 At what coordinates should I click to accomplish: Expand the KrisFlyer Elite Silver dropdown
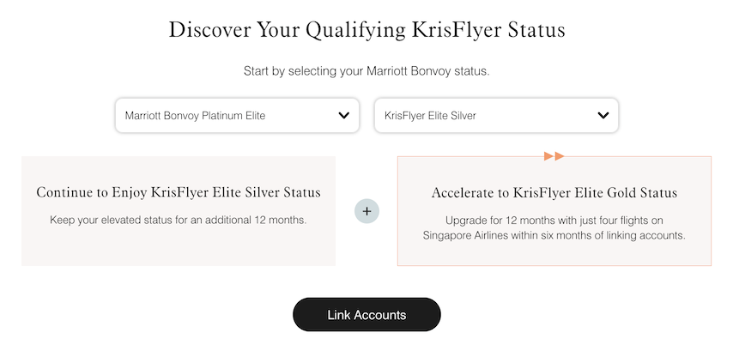[496, 115]
